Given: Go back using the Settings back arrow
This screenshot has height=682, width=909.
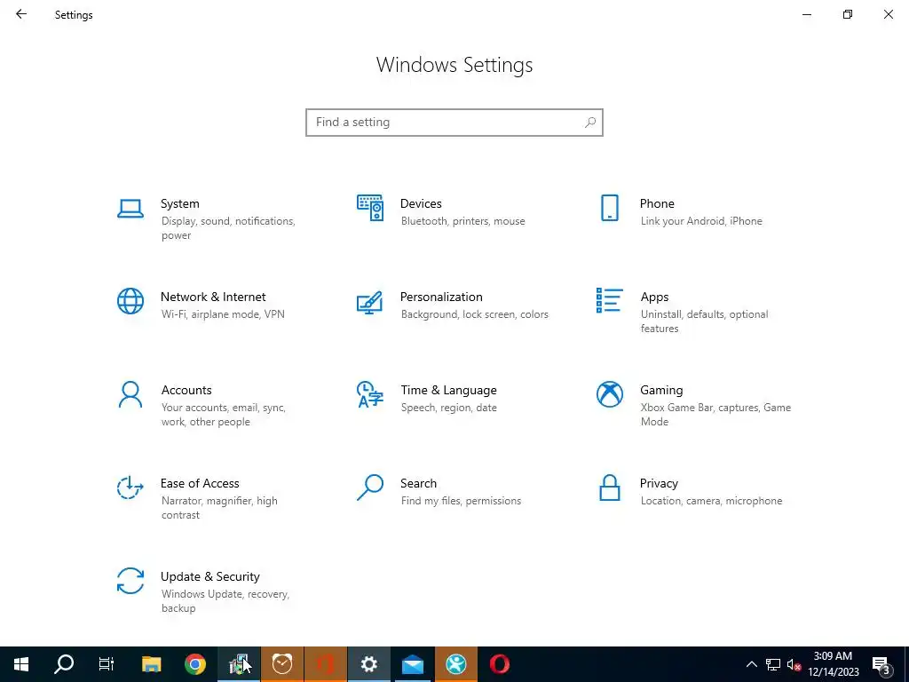Looking at the screenshot, I should (x=21, y=14).
